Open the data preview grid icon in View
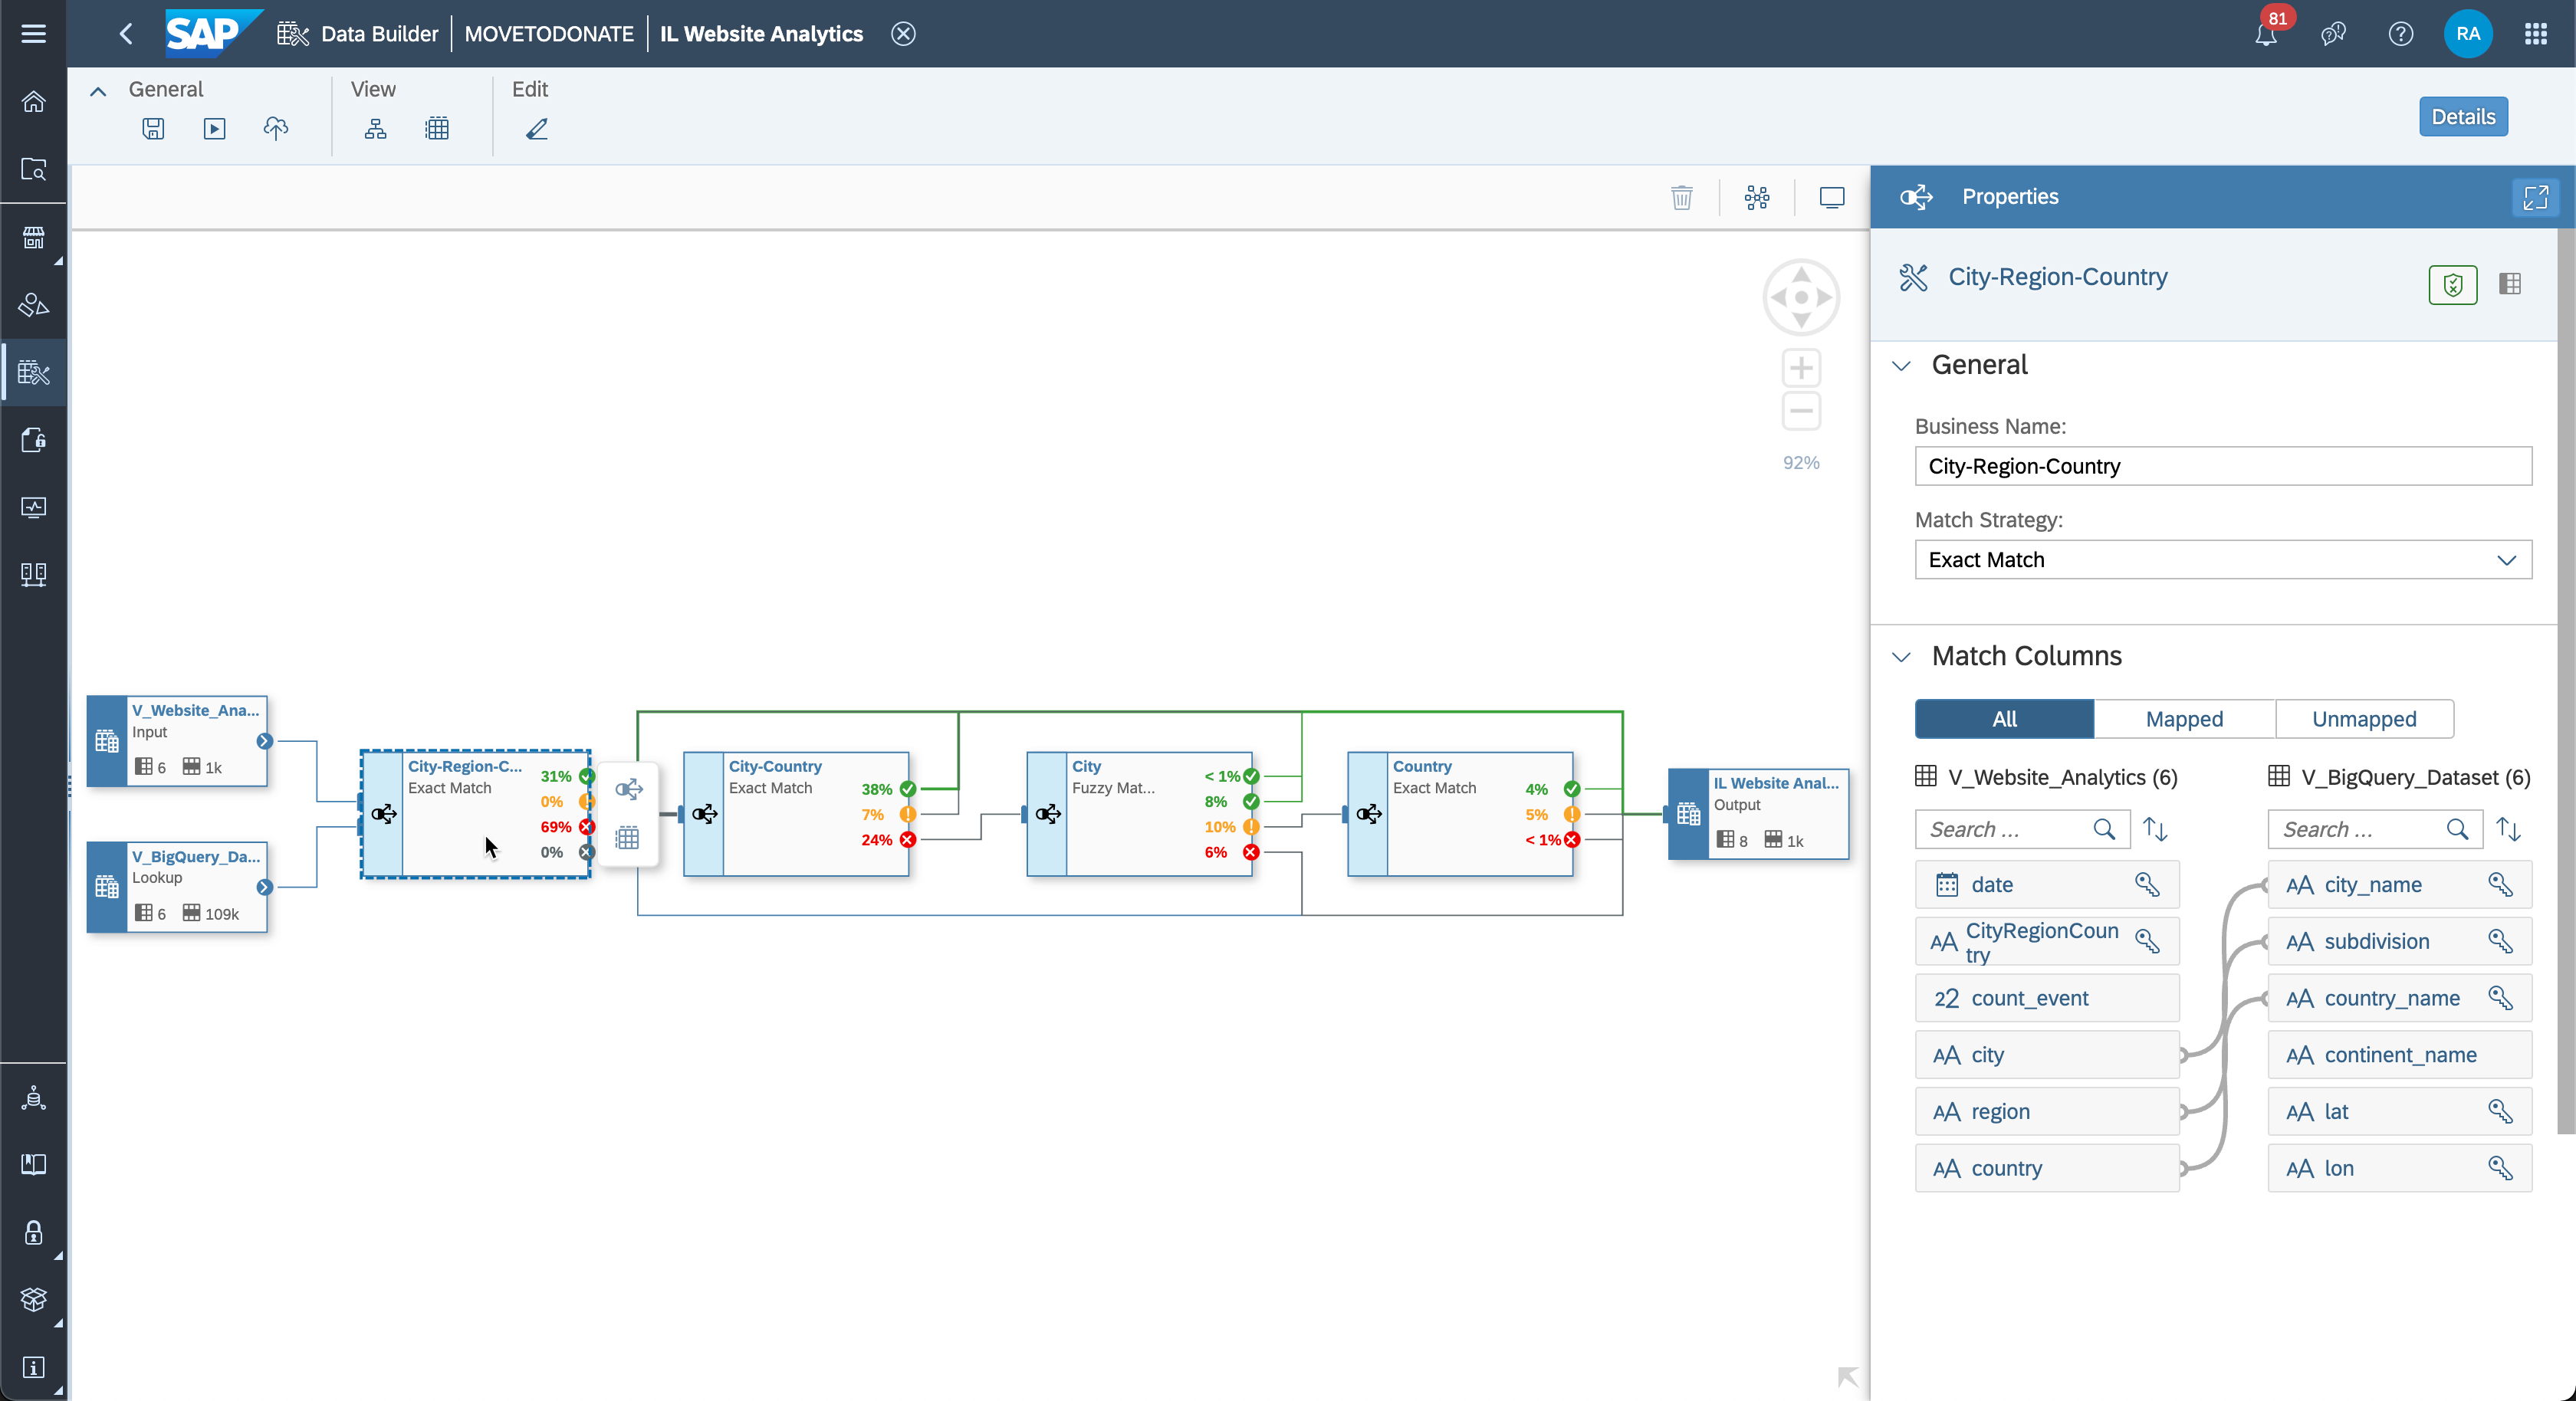This screenshot has width=2576, height=1401. pyautogui.click(x=437, y=129)
